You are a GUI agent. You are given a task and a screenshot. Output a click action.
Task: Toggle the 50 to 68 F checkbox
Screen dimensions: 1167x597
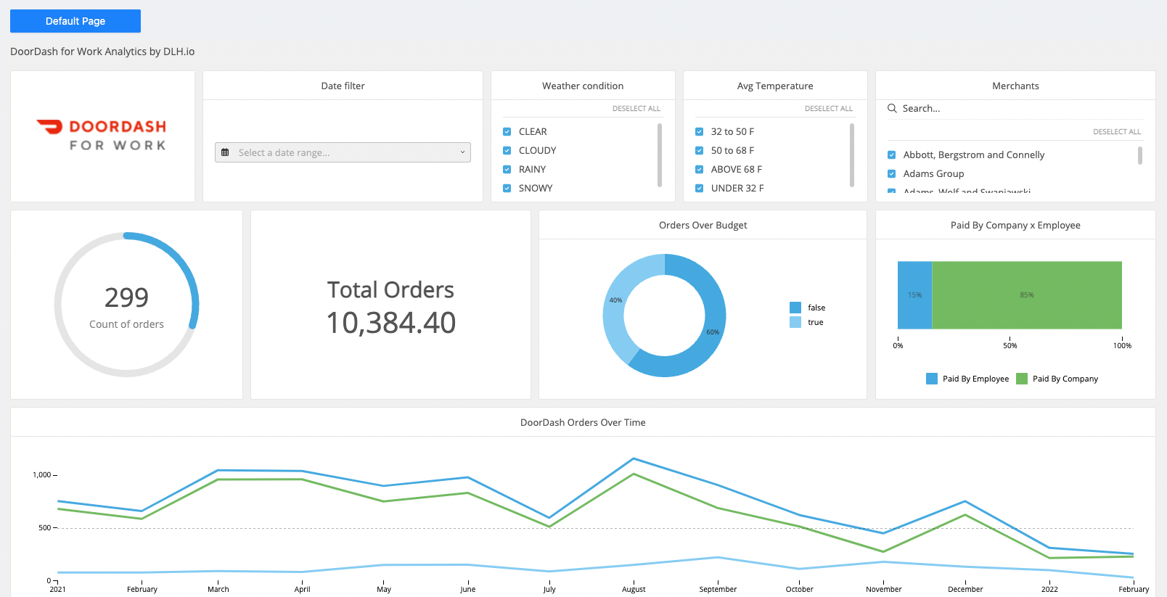point(699,150)
